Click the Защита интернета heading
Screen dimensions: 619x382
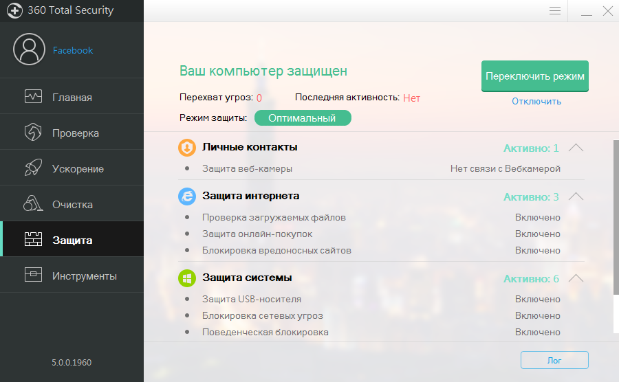tap(250, 196)
